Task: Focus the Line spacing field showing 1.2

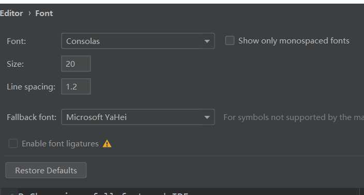Action: 76,86
